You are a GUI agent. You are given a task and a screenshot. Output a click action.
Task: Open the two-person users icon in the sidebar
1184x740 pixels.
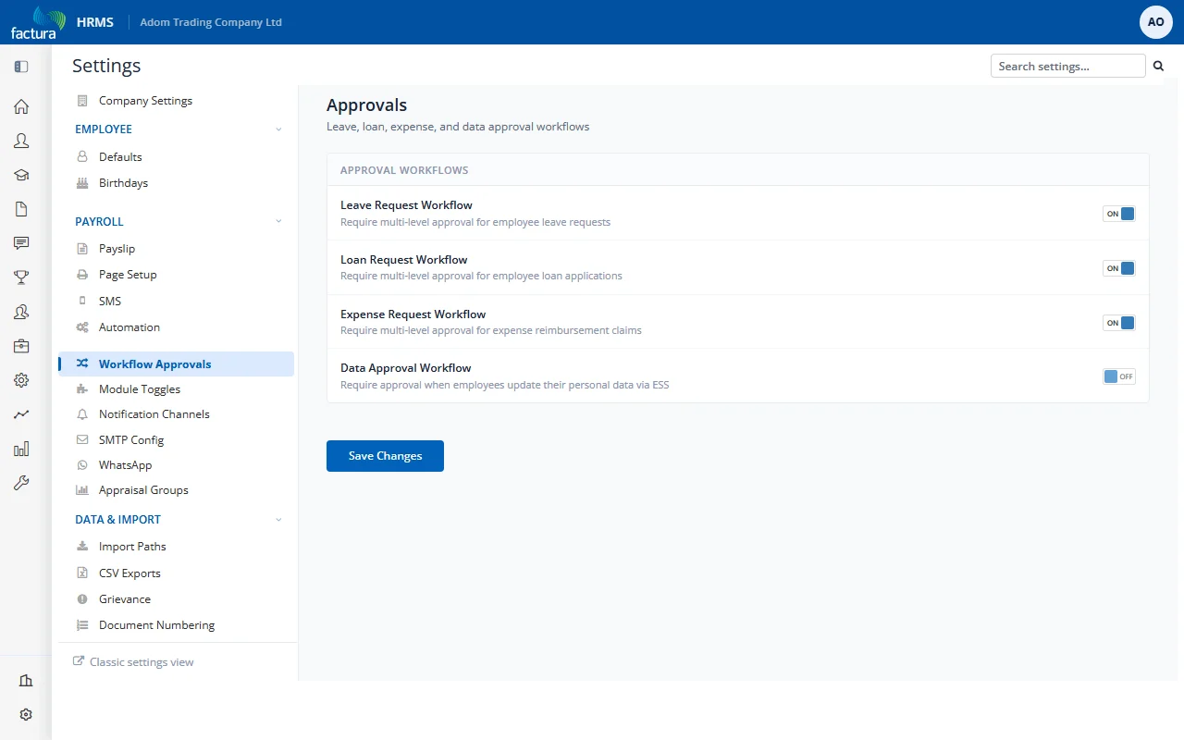click(x=21, y=312)
